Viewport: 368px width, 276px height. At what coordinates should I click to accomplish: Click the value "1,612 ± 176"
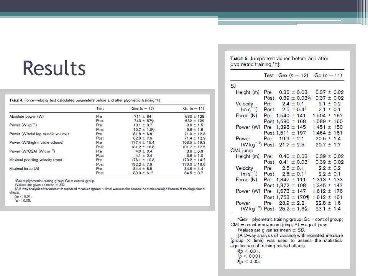pyautogui.click(x=328, y=191)
